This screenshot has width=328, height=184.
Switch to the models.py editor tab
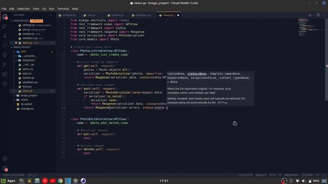117,15
